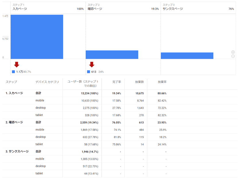Click the 19.3% rate in step 2 header
This screenshot has height=178, width=238.
pyautogui.click(x=155, y=9)
